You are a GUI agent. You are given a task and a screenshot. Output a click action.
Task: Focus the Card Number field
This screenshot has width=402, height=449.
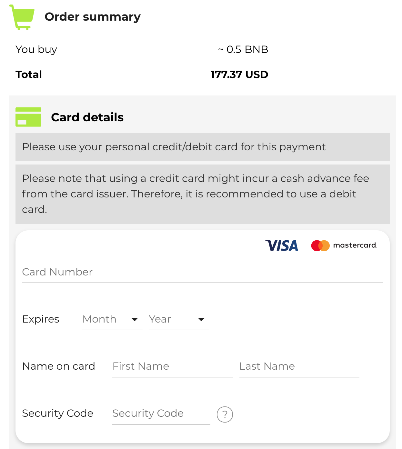[x=202, y=272]
